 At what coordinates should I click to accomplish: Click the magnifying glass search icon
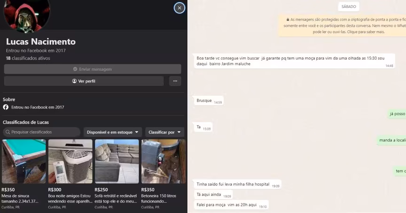[7, 132]
